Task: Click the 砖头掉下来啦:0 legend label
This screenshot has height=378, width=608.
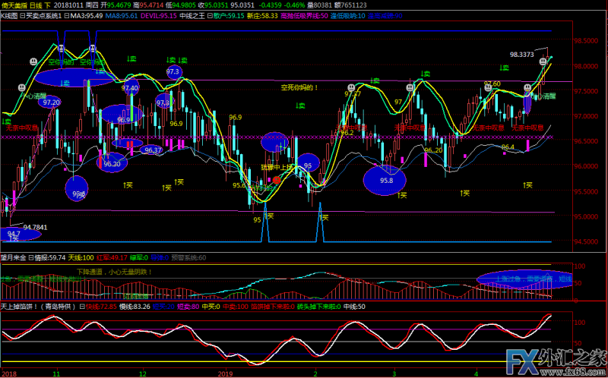Action: pyautogui.click(x=319, y=307)
